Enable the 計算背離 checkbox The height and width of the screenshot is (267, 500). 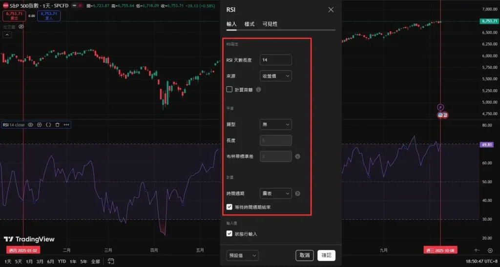click(x=229, y=90)
